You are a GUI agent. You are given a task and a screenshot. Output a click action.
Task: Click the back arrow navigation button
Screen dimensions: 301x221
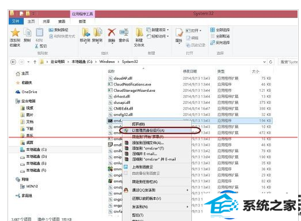pyautogui.click(x=13, y=62)
